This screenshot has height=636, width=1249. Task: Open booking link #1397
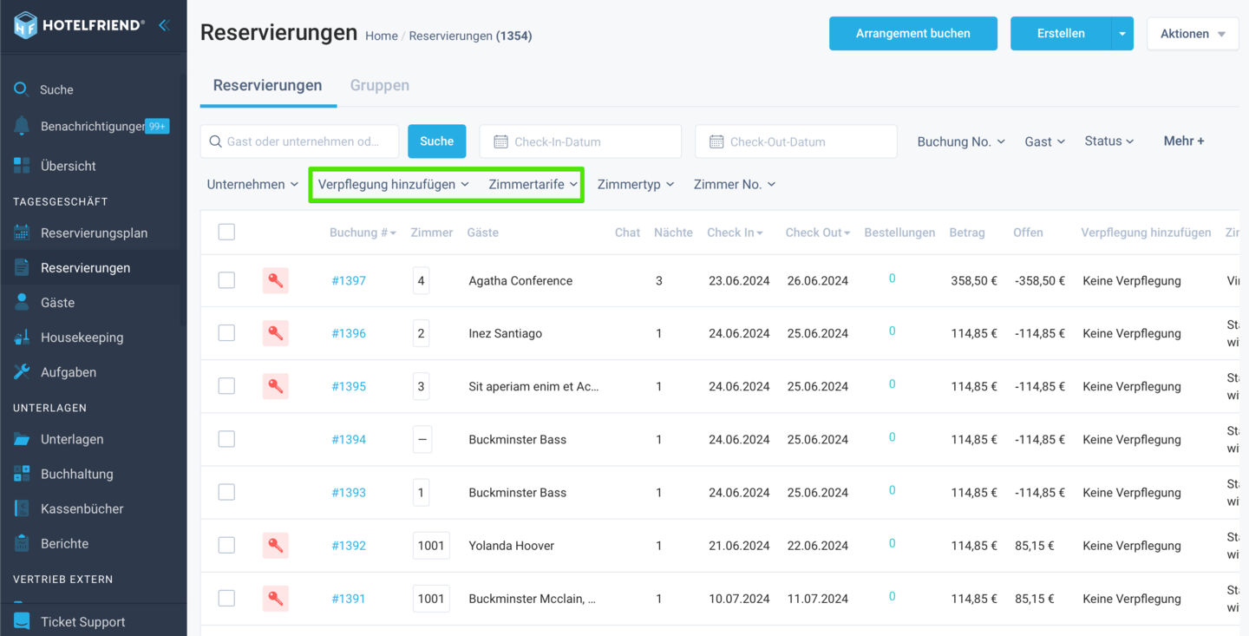349,280
